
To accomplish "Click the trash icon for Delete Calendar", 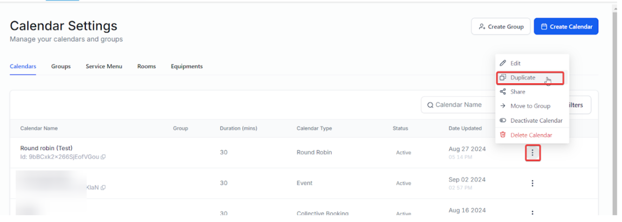I will click(x=503, y=135).
